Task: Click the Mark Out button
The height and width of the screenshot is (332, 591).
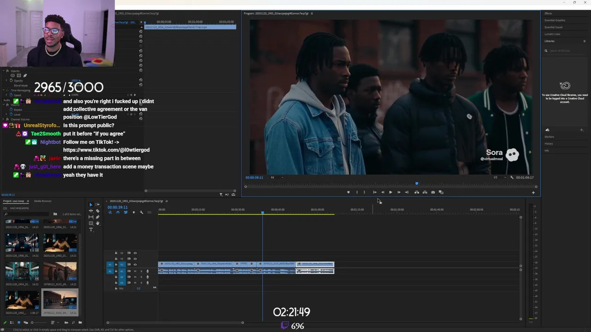Action: pyautogui.click(x=364, y=192)
